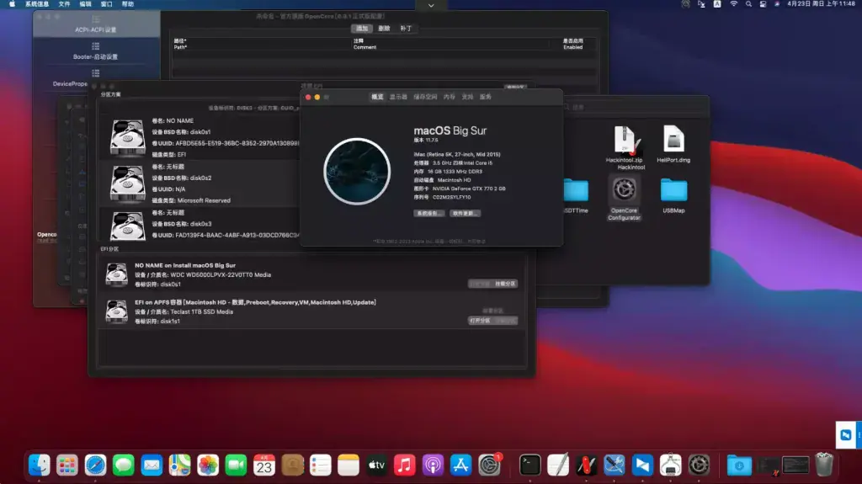Image resolution: width=862 pixels, height=484 pixels.
Task: Switch to the 服务 tab
Action: click(x=486, y=97)
